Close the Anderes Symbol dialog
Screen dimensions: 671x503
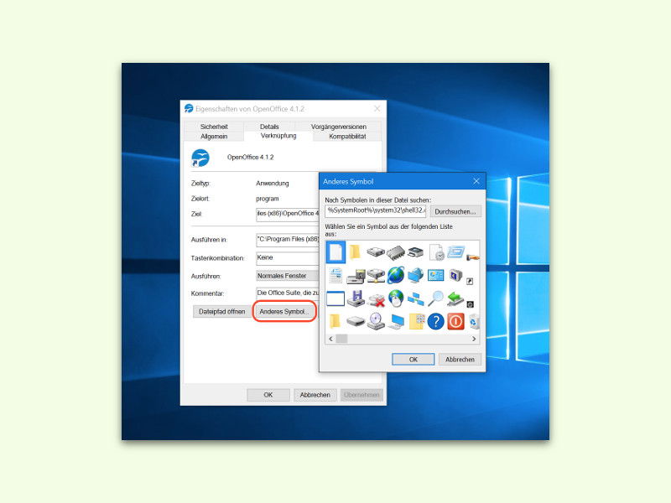pos(476,181)
